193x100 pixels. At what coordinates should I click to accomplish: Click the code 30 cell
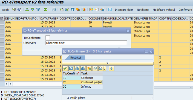click(71, 87)
